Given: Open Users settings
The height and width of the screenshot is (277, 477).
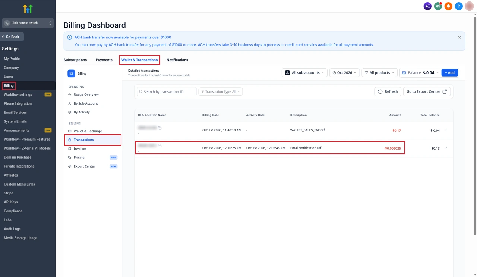Looking at the screenshot, I should 8,77.
